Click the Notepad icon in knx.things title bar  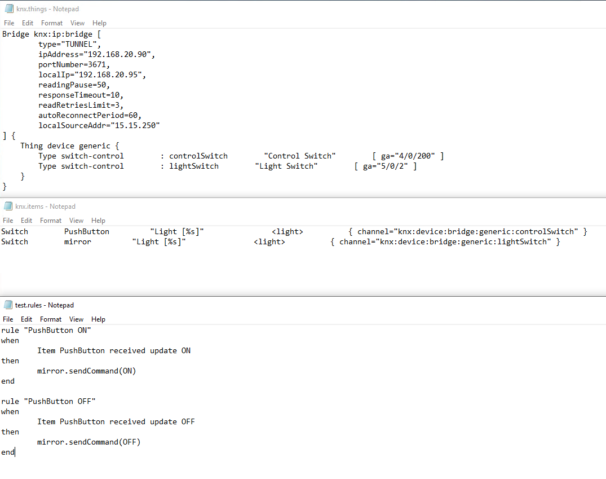8,8
